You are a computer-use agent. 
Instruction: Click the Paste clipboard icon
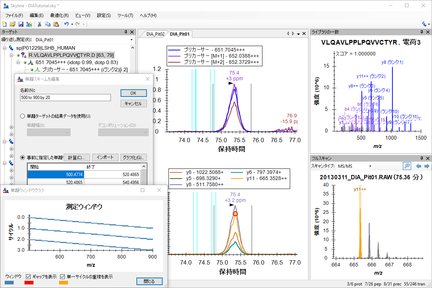(56, 24)
